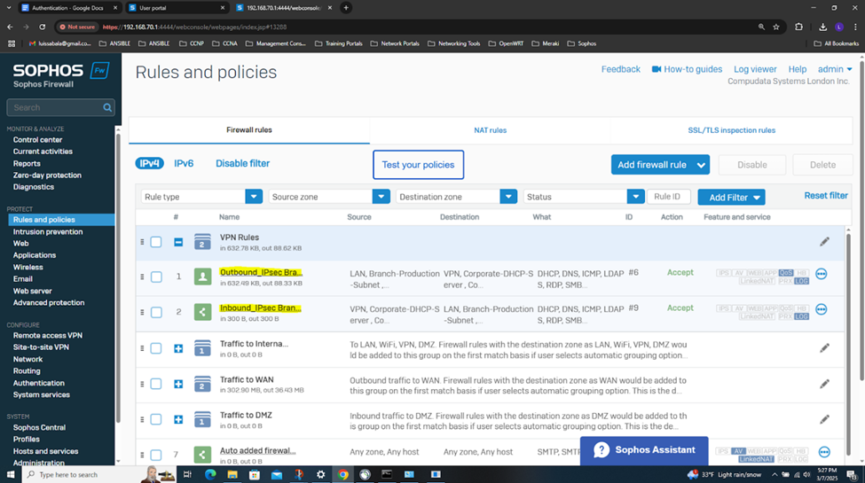Open the Add Filter dropdown
This screenshot has width=865, height=483.
(x=731, y=197)
